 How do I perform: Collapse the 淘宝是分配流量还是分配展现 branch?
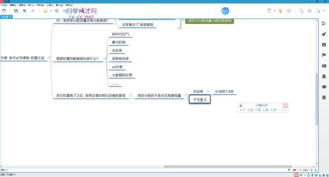[115, 20]
